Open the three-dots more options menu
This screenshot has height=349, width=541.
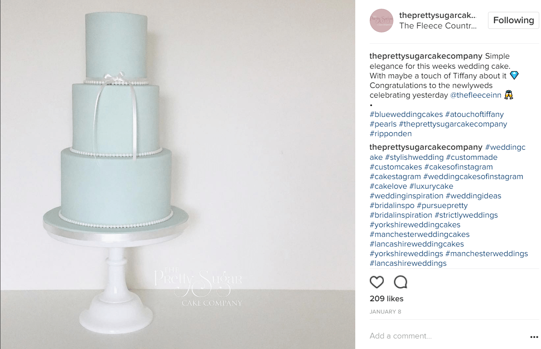coord(534,337)
